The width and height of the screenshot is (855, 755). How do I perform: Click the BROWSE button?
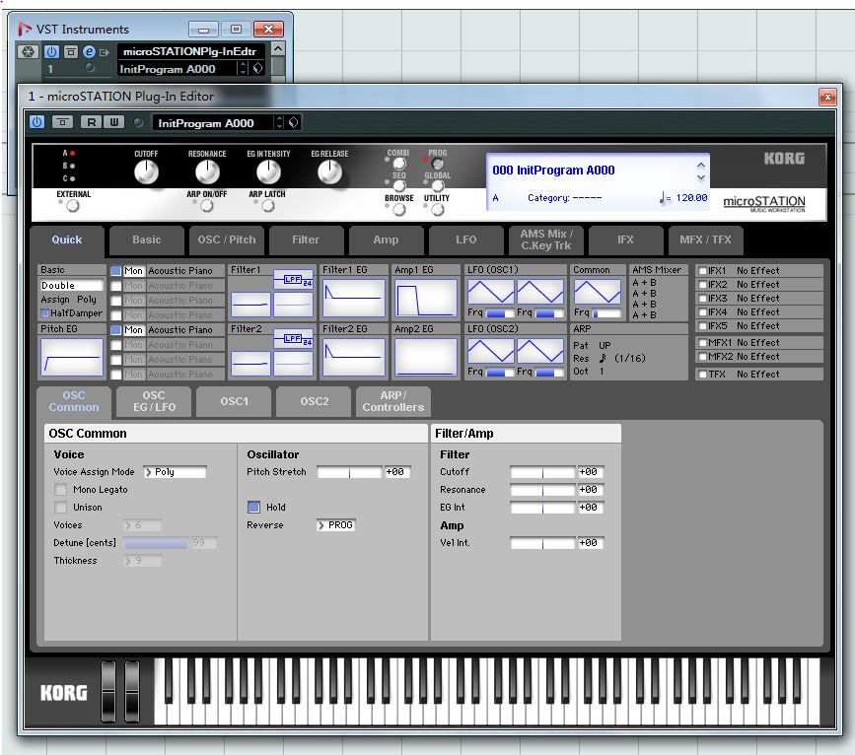click(x=399, y=210)
